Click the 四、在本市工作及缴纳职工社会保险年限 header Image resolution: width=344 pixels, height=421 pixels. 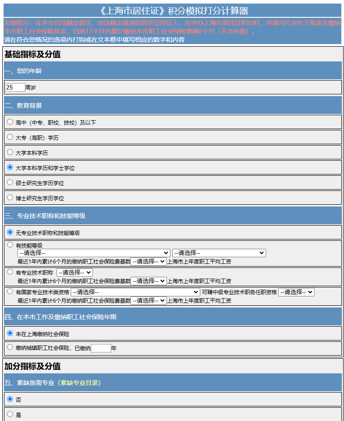(173, 317)
